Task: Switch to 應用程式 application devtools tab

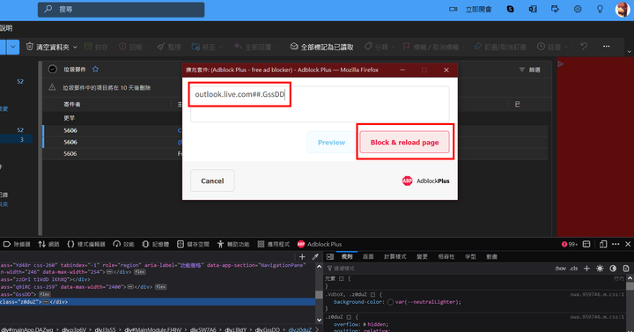Action: click(274, 244)
